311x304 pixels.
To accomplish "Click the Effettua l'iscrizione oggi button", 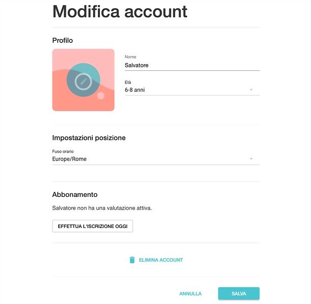I will 93,226.
